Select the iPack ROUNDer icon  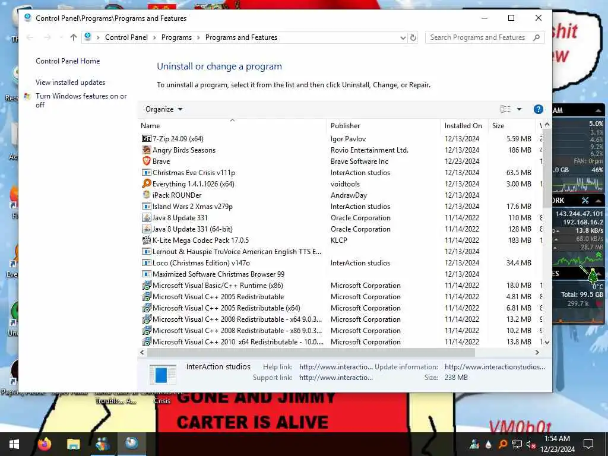point(146,195)
